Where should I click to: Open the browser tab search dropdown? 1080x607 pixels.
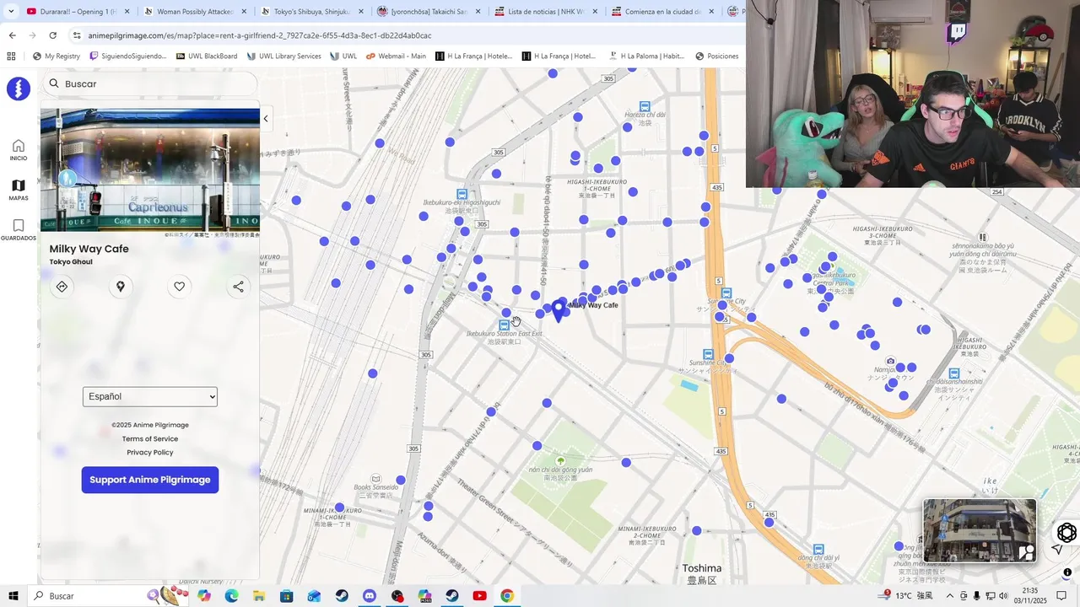tap(11, 12)
